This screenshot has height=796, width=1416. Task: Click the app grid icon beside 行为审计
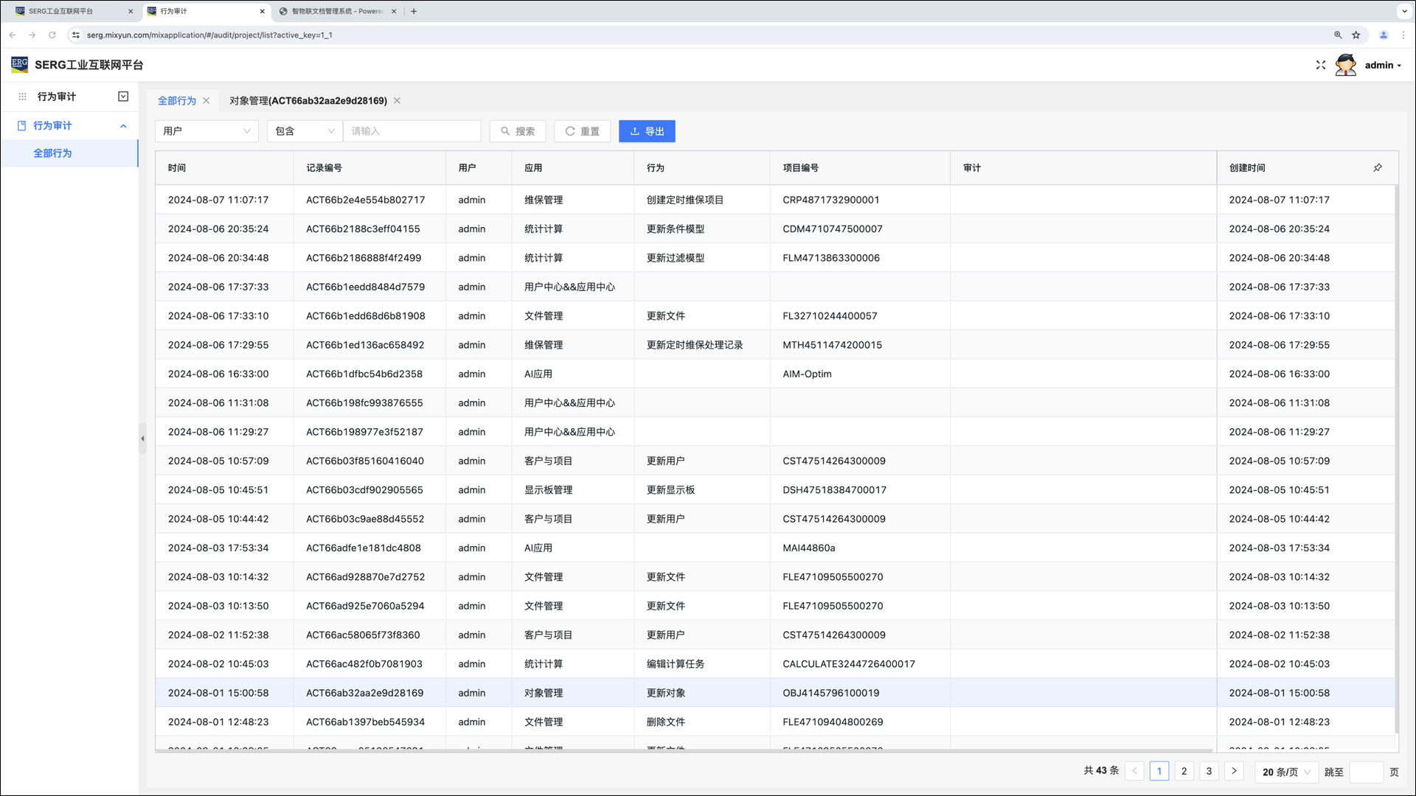(22, 97)
